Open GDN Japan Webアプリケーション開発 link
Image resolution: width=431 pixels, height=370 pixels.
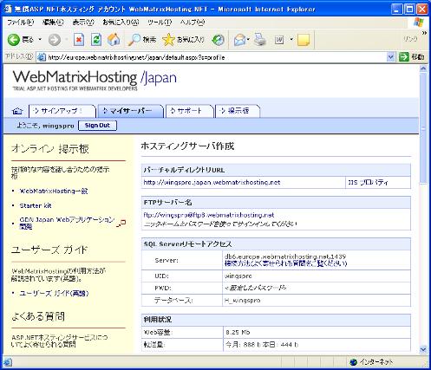click(x=67, y=223)
